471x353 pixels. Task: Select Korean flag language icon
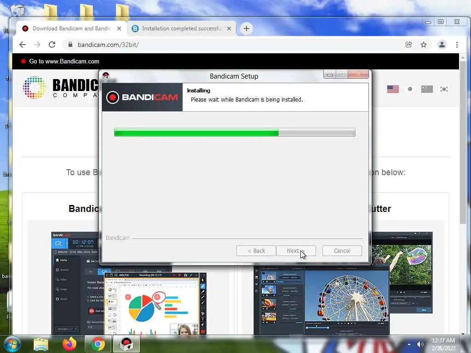(x=444, y=89)
